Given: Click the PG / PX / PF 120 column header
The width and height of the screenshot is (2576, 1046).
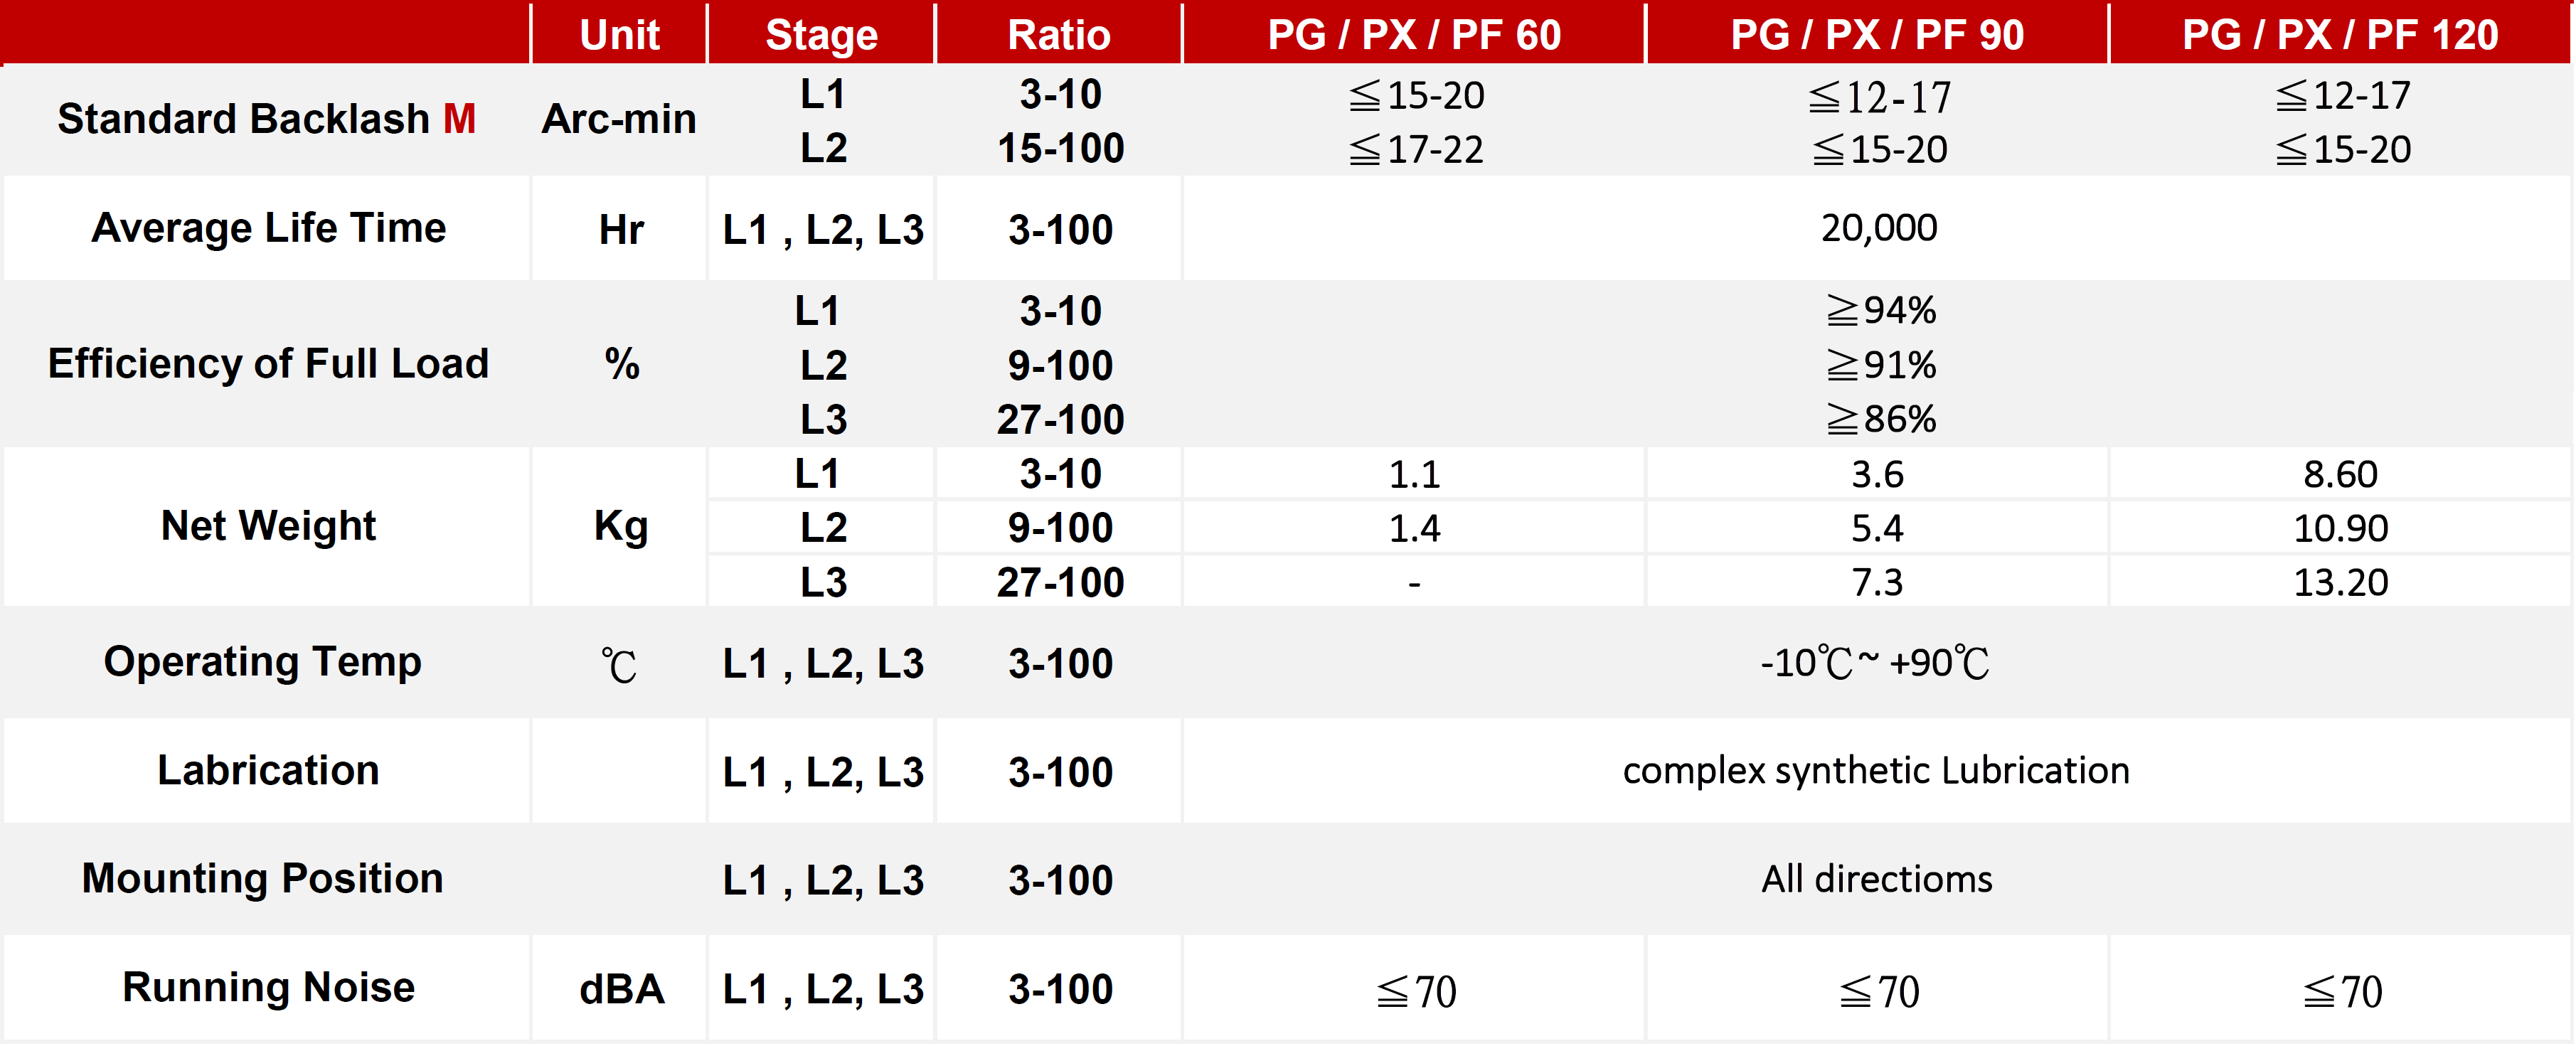Looking at the screenshot, I should click(2340, 35).
